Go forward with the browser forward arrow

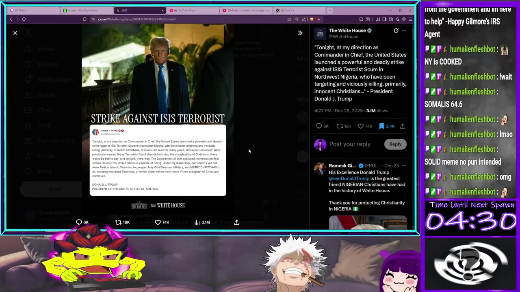[x=17, y=19]
